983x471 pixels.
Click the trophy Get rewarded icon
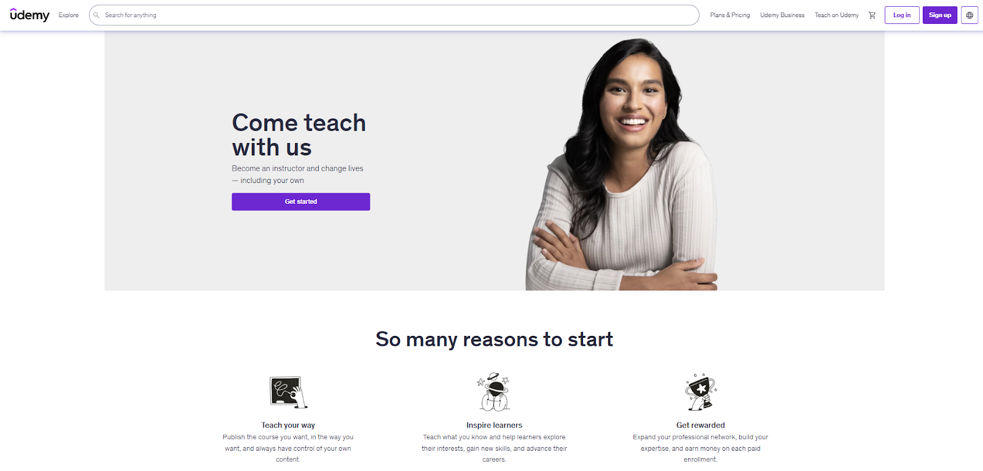point(701,392)
